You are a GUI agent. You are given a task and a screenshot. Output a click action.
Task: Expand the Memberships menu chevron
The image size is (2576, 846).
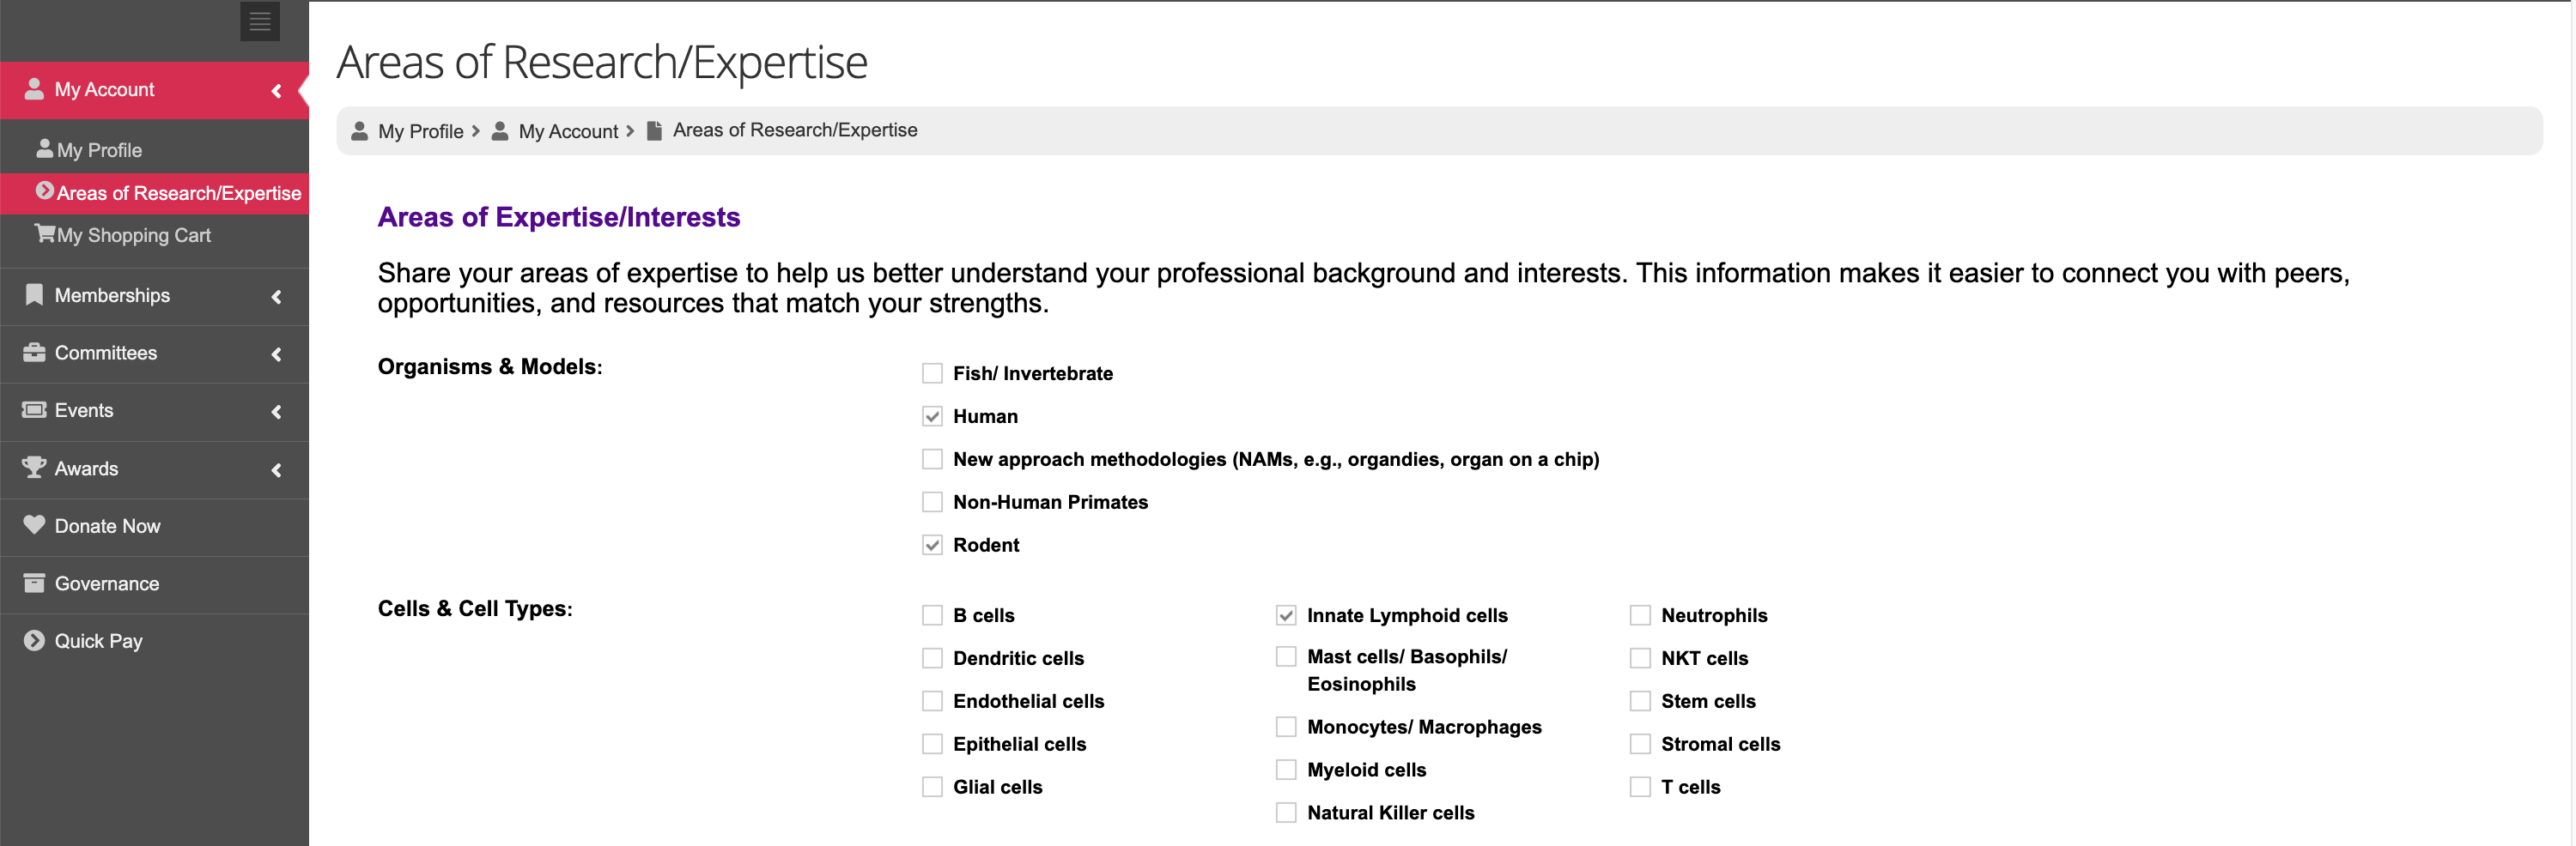[x=276, y=297]
